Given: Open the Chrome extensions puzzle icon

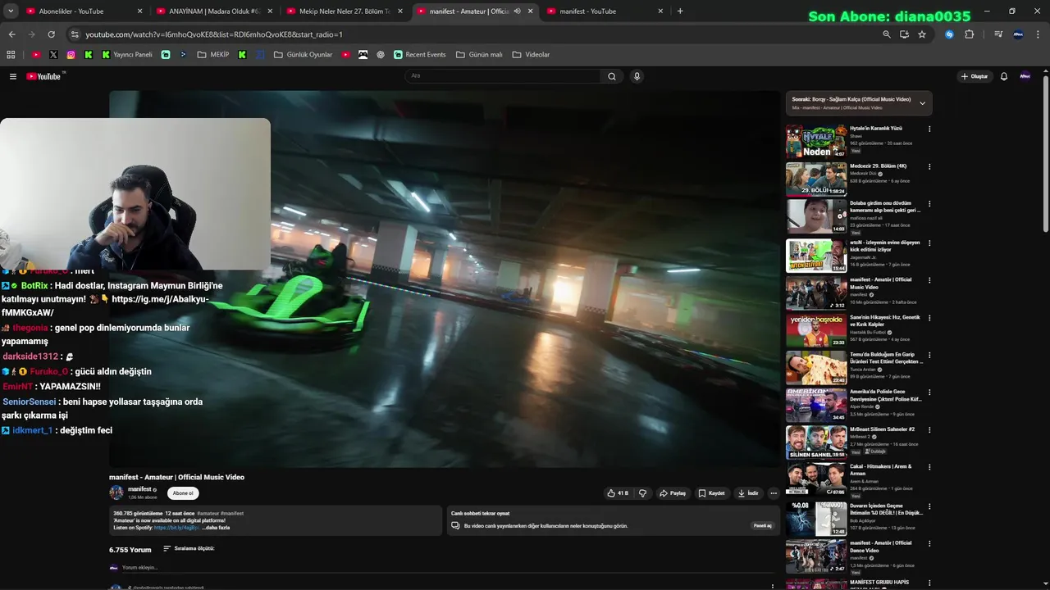Looking at the screenshot, I should pyautogui.click(x=969, y=34).
